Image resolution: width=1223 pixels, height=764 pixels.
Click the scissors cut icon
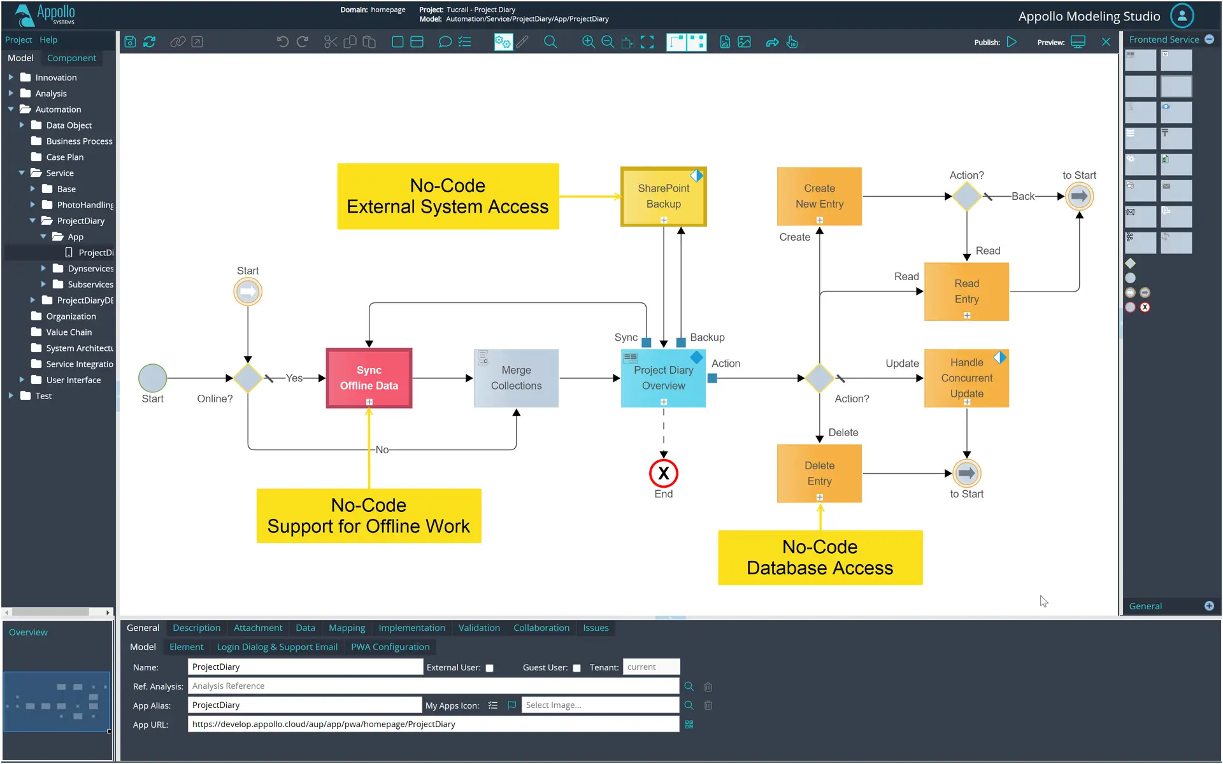331,42
